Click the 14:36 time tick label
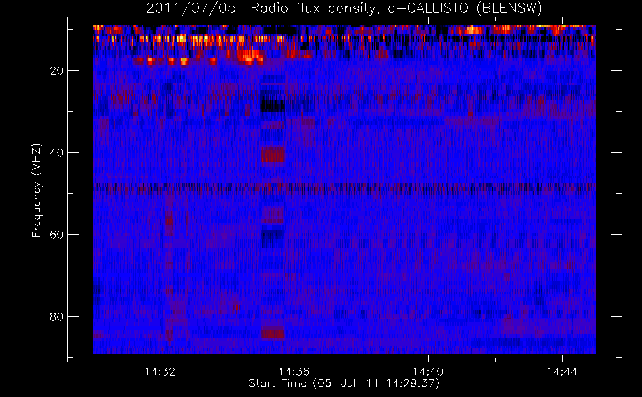Screen dimensions: 642x397 [294, 372]
